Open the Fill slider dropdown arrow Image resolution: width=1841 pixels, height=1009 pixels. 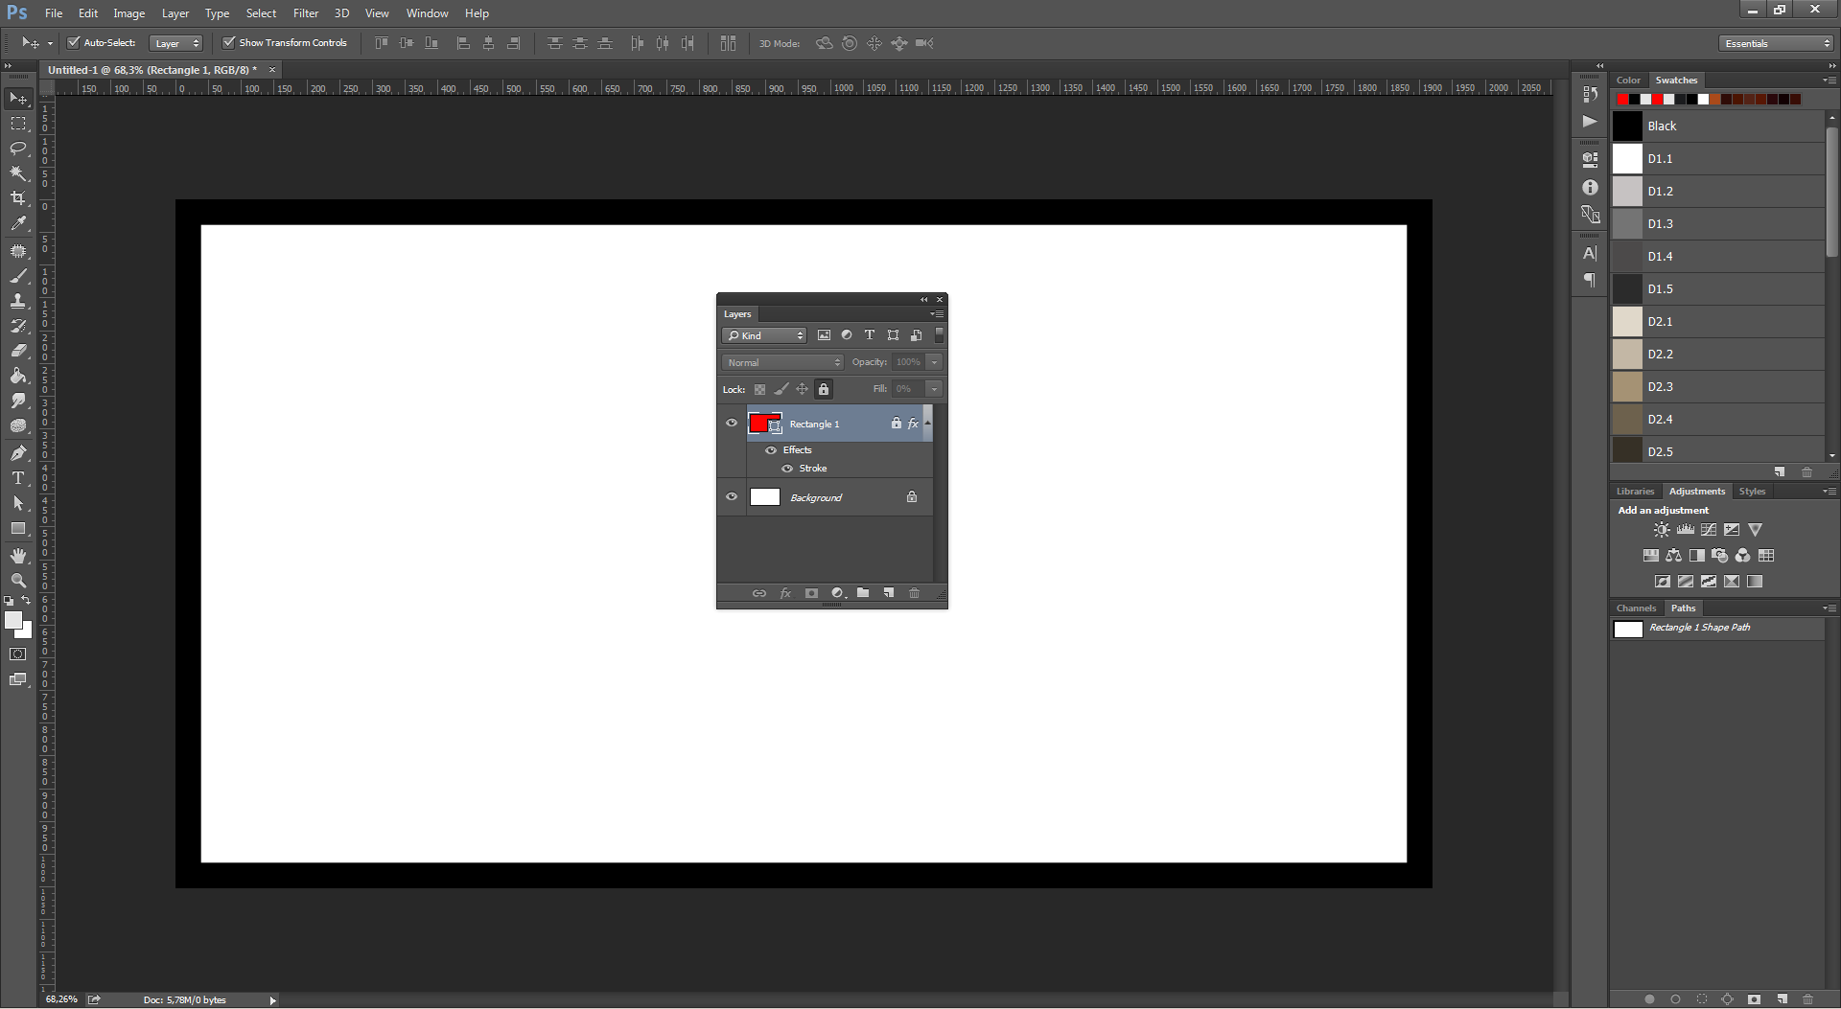(934, 389)
